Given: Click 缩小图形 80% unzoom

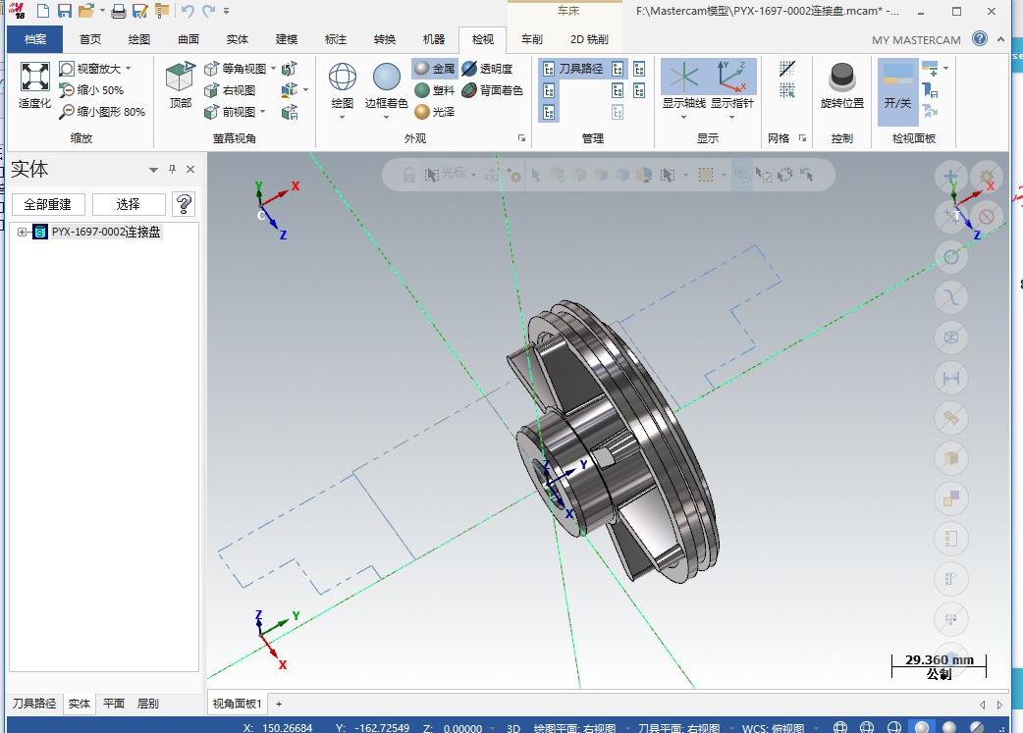Looking at the screenshot, I should coord(102,112).
